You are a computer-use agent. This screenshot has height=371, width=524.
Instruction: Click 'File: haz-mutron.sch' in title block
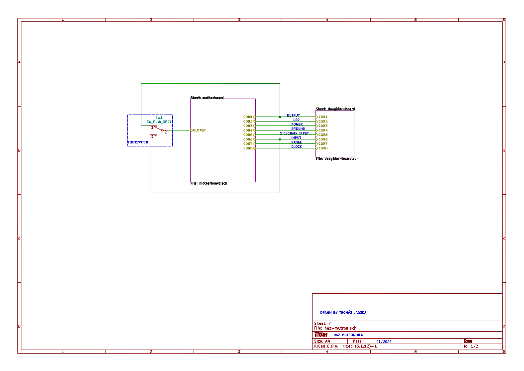click(335, 328)
